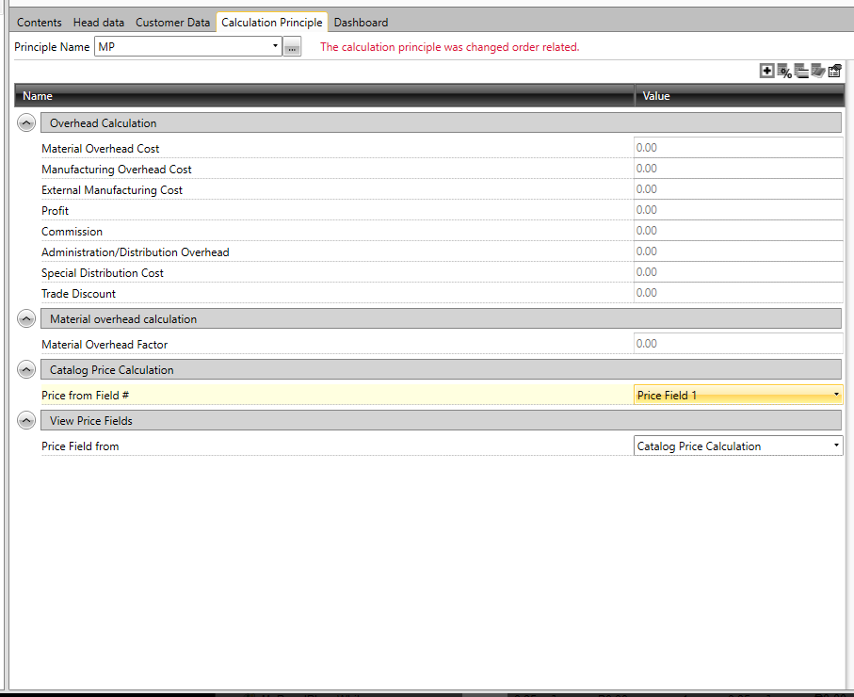Open the Head data tab
Screen dimensions: 854x697
pyautogui.click(x=99, y=23)
